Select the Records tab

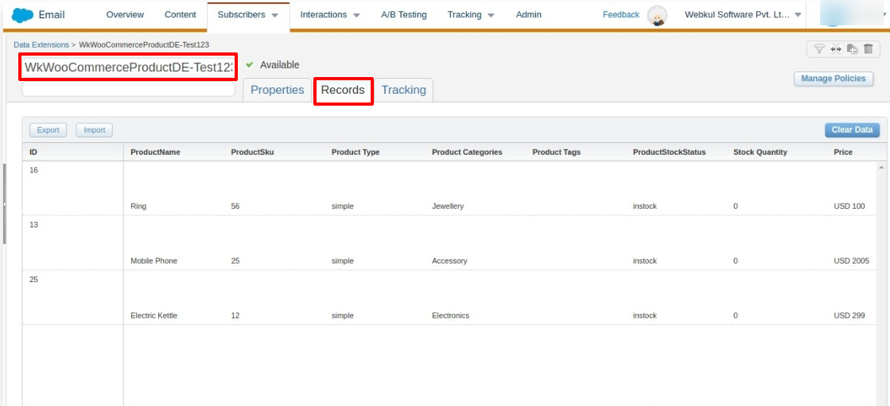[x=343, y=90]
